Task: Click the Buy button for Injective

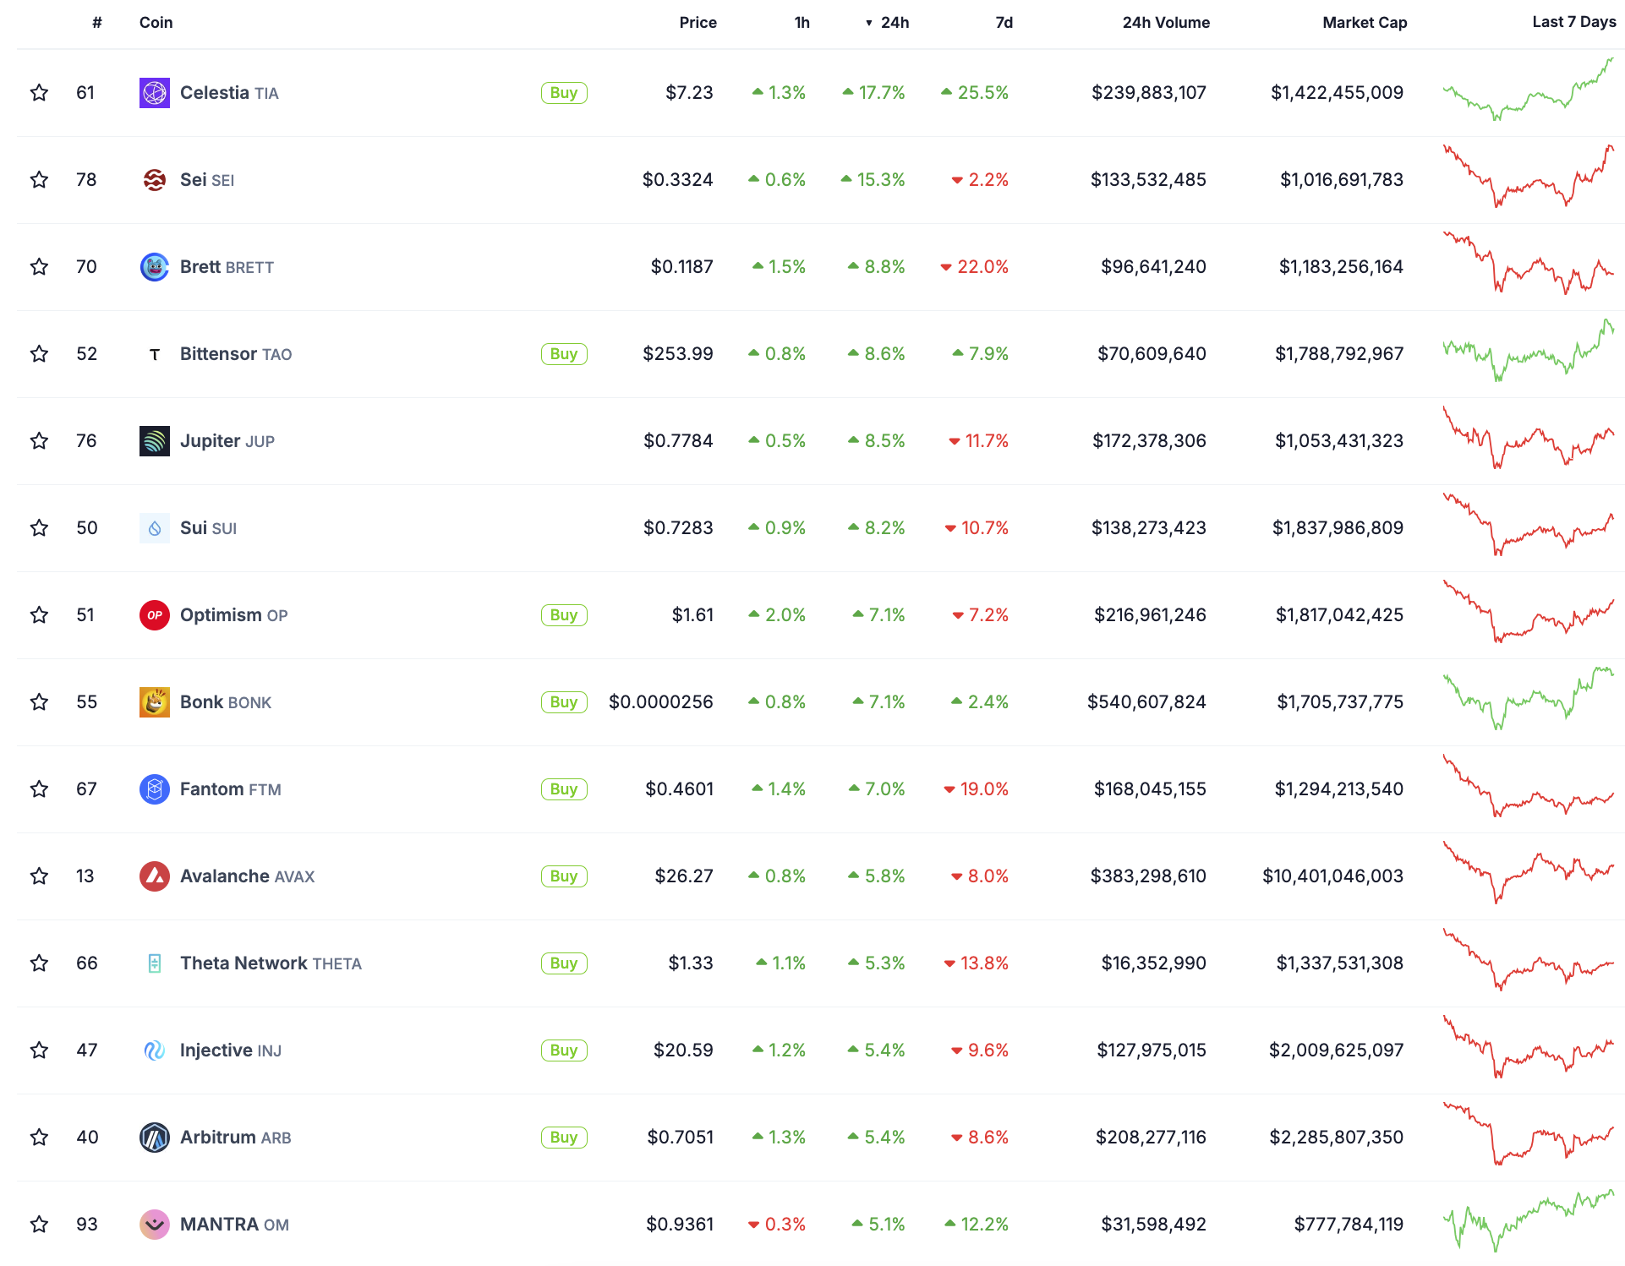Action: (564, 1050)
